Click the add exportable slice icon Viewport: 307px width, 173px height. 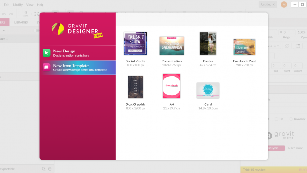[50, 169]
